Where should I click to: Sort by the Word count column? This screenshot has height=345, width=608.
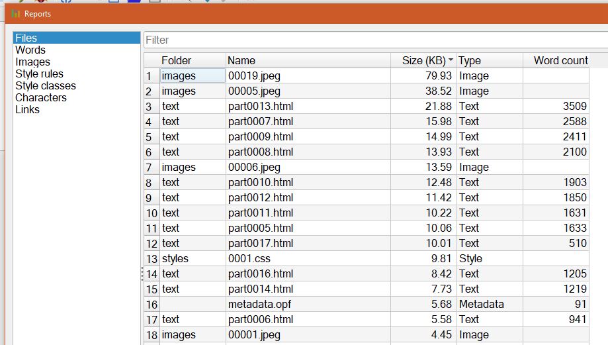click(560, 60)
